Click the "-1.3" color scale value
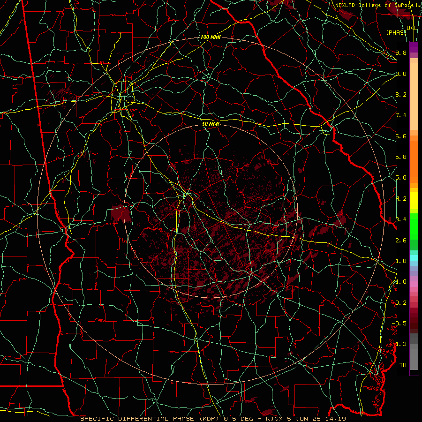 (x=399, y=344)
